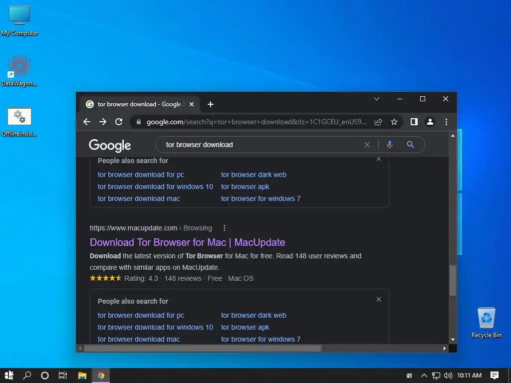Bookmark this tab with the star icon
511x383 pixels.
click(394, 122)
